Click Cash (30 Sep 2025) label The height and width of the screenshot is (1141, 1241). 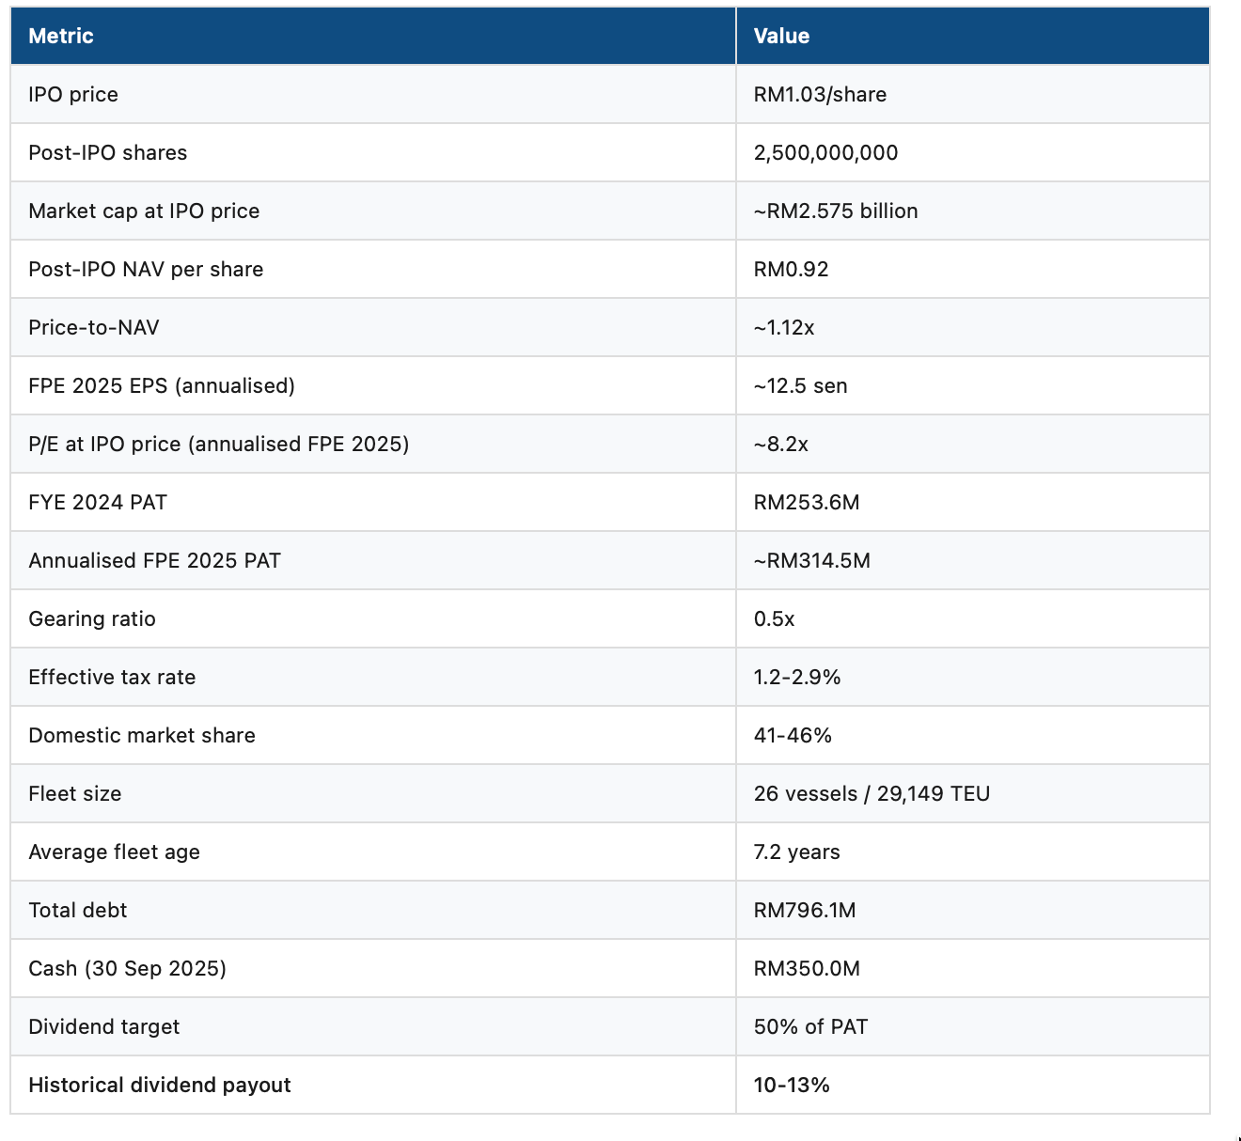[128, 968]
